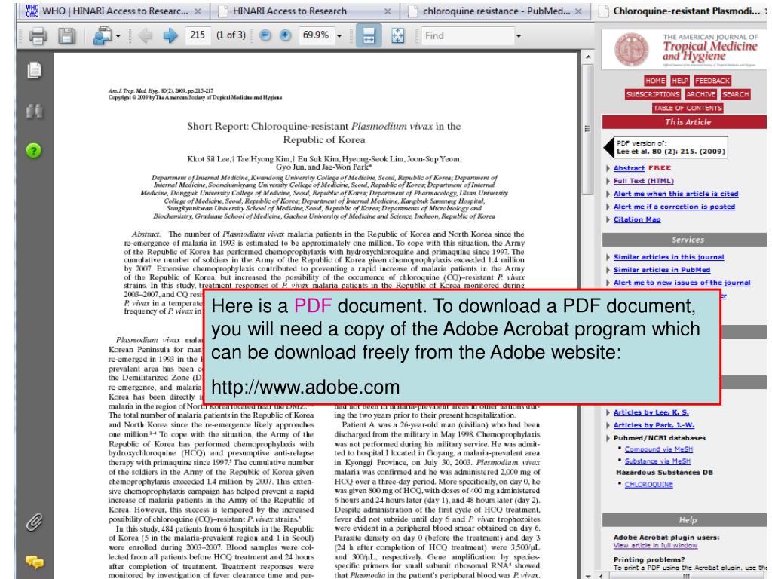Open the Find options dropdown arrow
The width and height of the screenshot is (772, 579).
click(x=518, y=36)
